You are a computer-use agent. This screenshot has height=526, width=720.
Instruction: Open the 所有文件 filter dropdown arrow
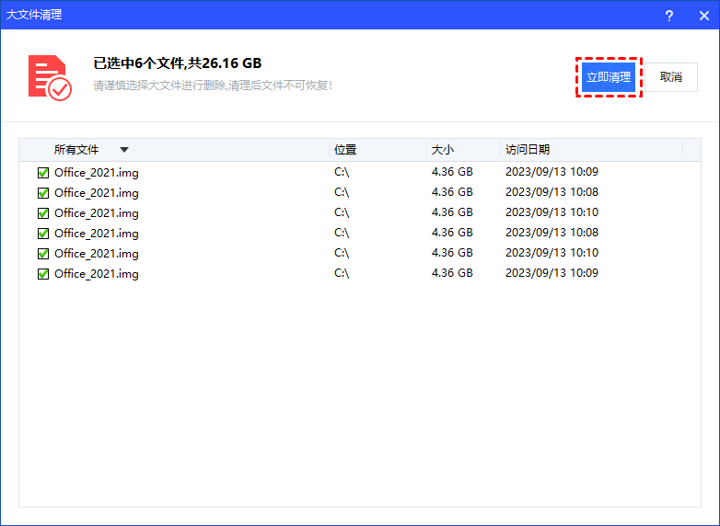pyautogui.click(x=123, y=150)
